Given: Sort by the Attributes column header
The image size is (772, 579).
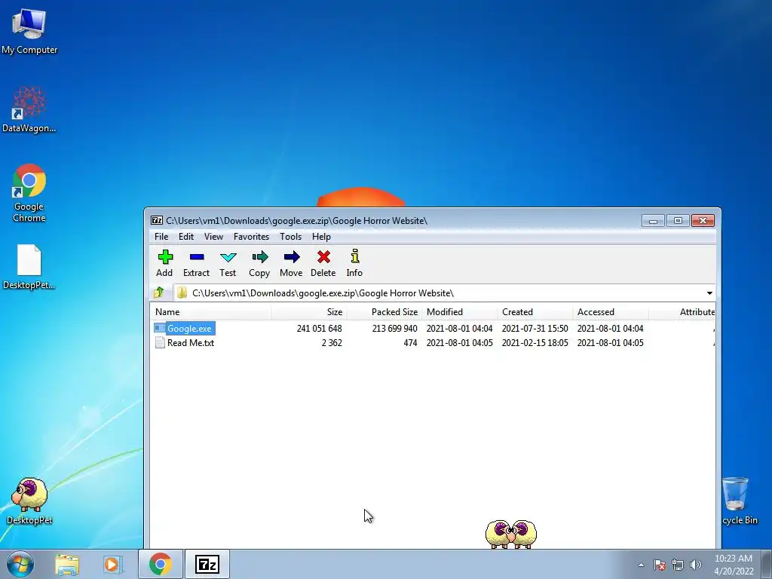Looking at the screenshot, I should (x=682, y=311).
